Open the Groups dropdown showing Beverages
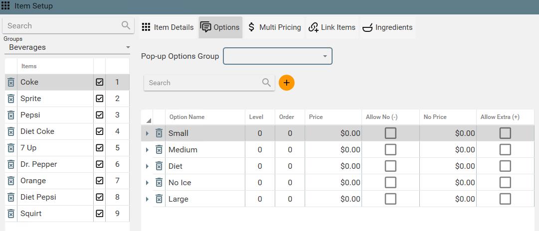This screenshot has width=539, height=231. coord(67,47)
